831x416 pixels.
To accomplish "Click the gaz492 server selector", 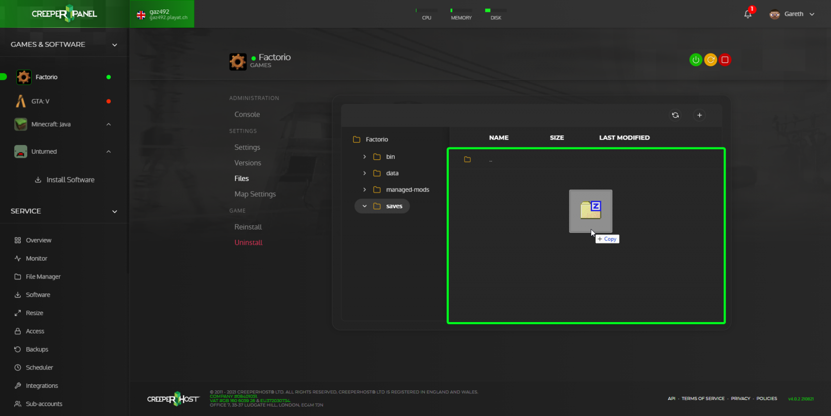I will point(162,14).
